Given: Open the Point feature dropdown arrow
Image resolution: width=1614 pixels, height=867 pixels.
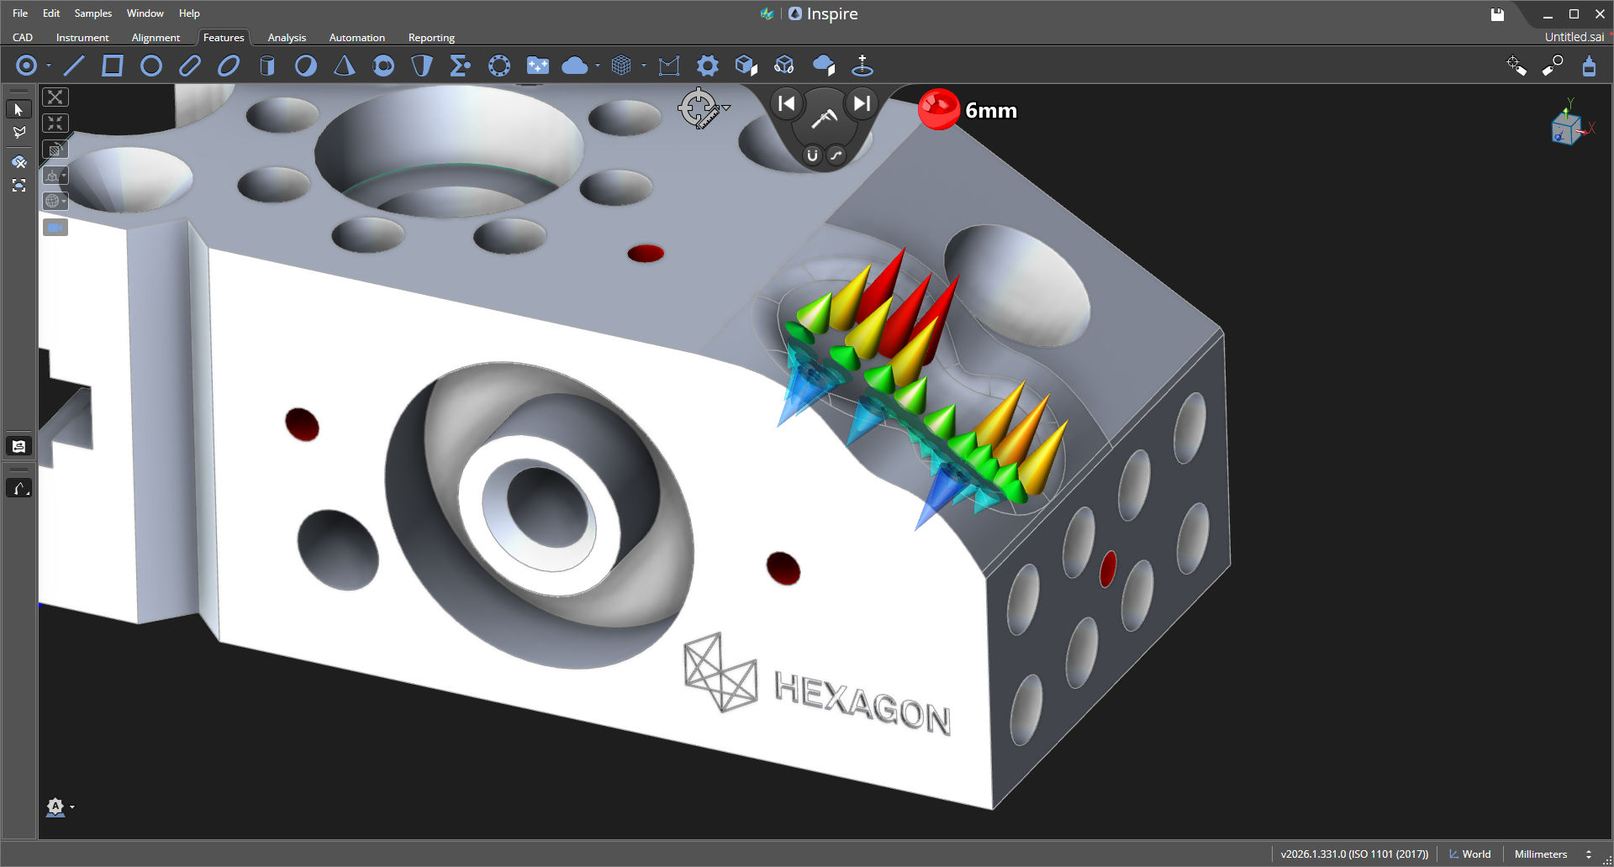Looking at the screenshot, I should [49, 66].
